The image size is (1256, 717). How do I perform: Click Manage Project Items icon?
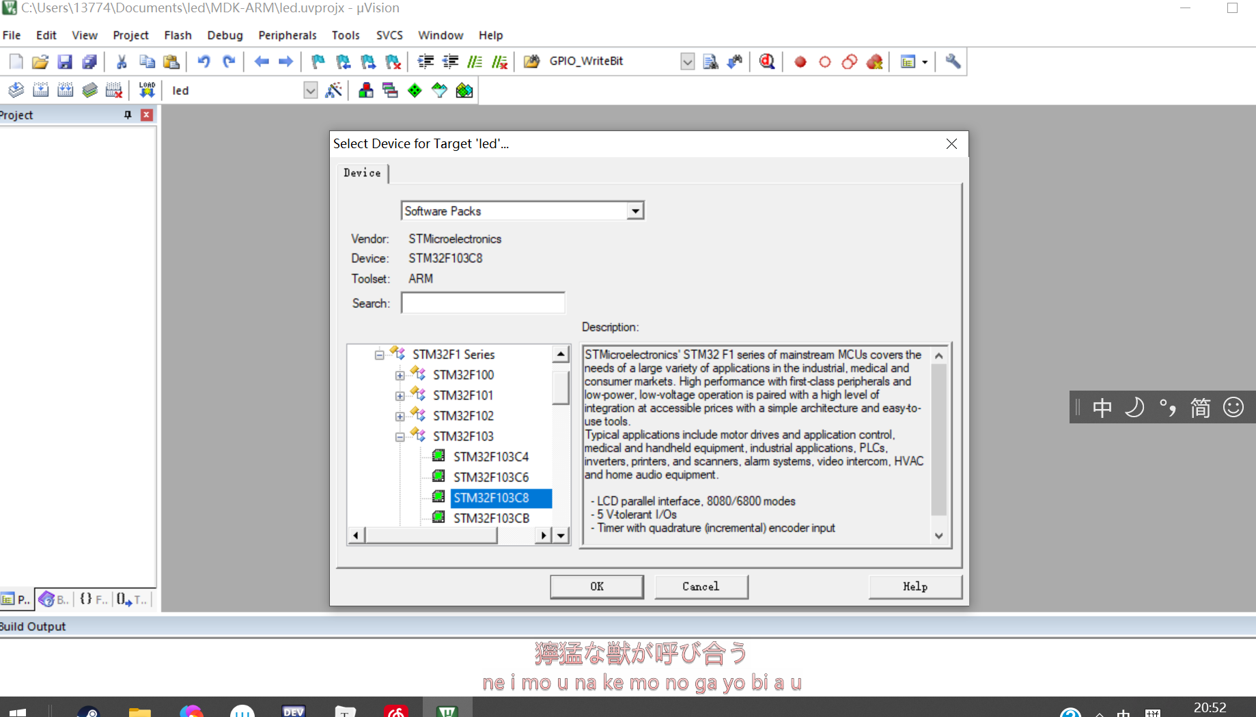pyautogui.click(x=365, y=90)
